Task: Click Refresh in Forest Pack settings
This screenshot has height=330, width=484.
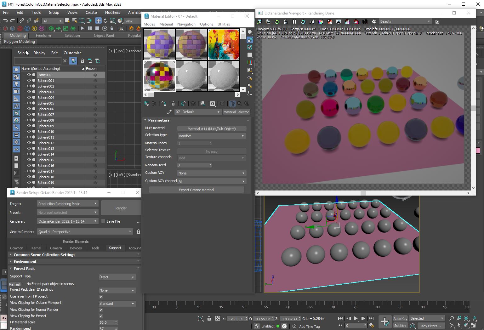Action: 15,284
